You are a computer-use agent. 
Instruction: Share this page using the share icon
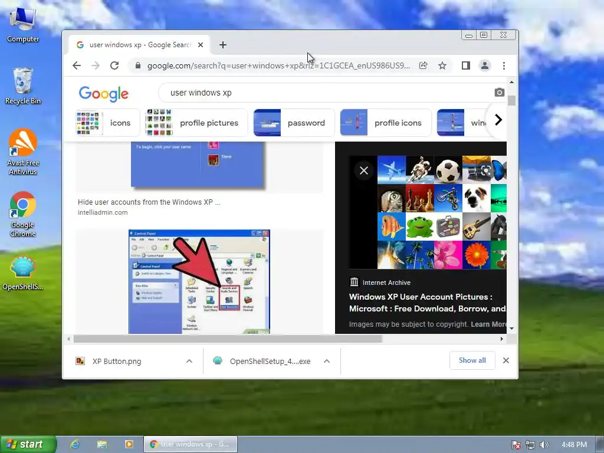(424, 65)
